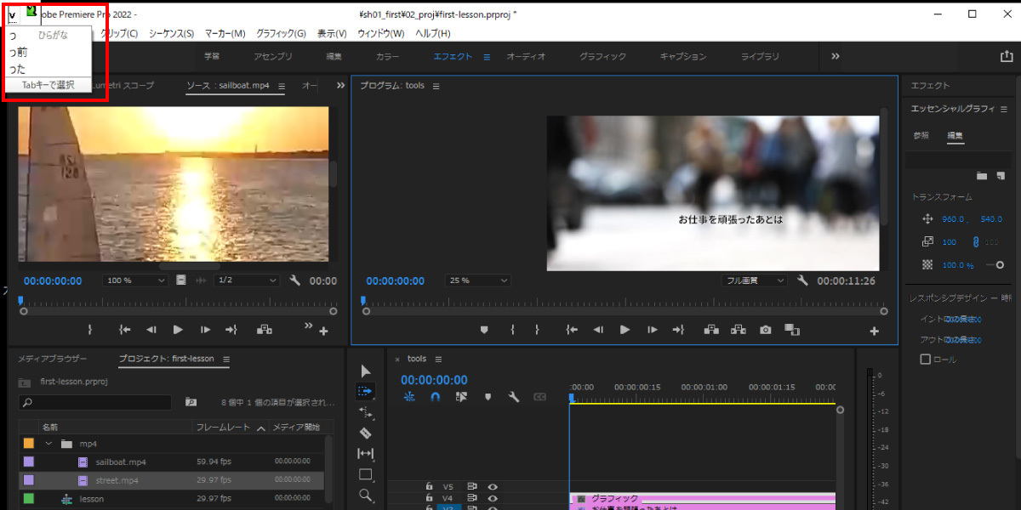Open プロジェクト: first-lesson panel menu
The height and width of the screenshot is (510, 1021).
[226, 360]
